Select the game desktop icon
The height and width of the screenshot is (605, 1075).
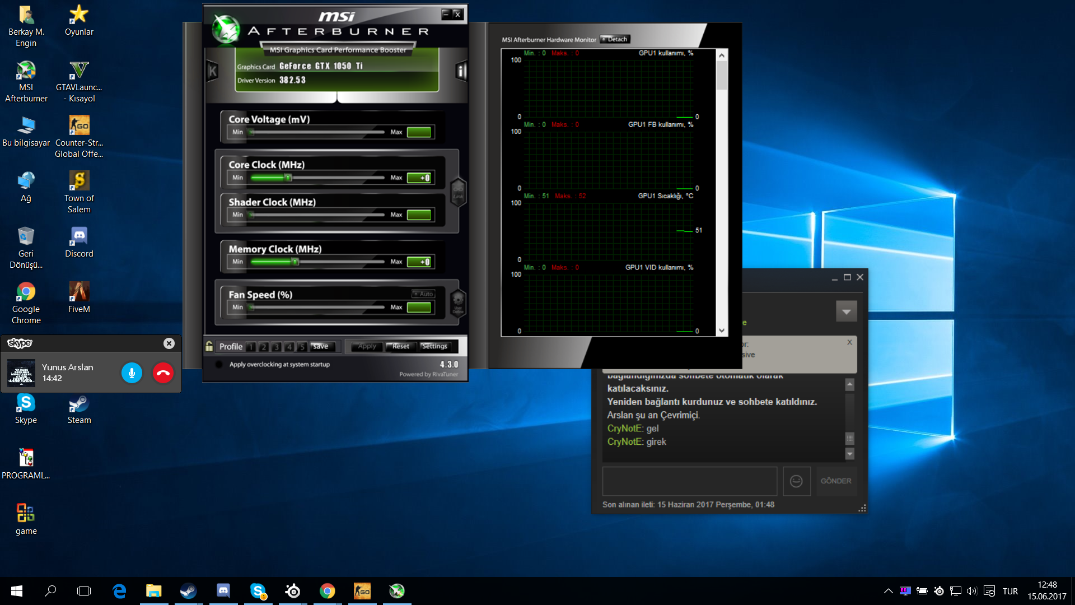26,520
